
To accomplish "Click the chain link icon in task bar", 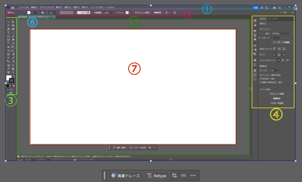I will (184, 175).
